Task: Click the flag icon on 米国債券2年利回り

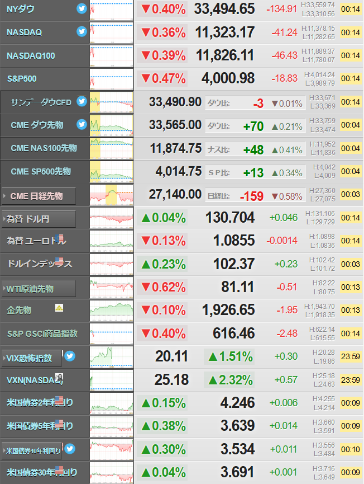Action: 59,401
